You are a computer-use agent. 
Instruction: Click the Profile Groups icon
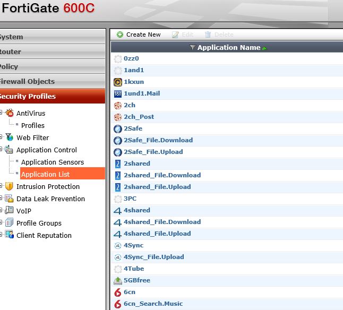click(9, 223)
